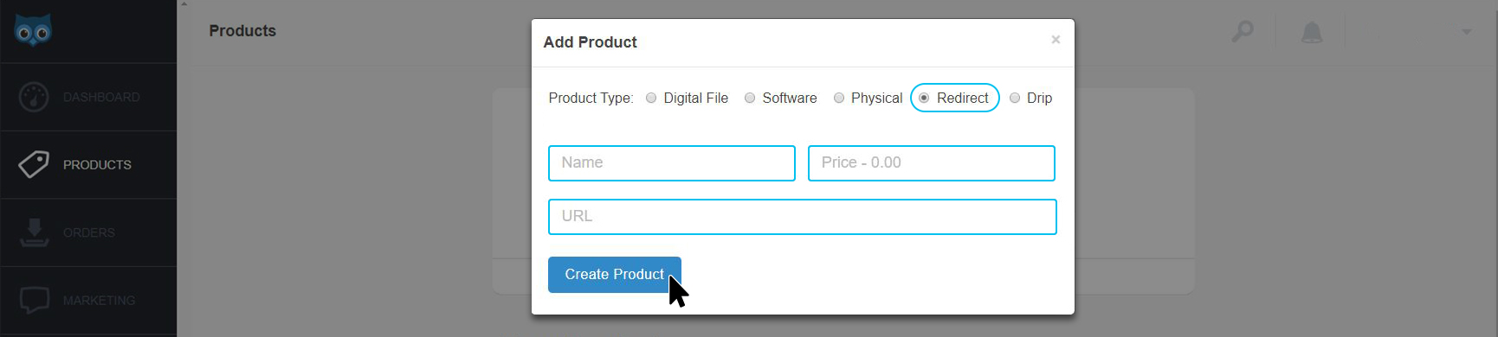
Task: Open the Marketing speech bubble icon
Action: (x=34, y=300)
